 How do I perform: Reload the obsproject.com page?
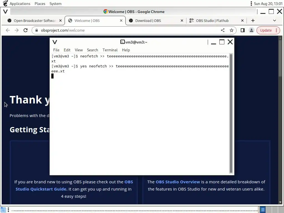click(x=26, y=30)
